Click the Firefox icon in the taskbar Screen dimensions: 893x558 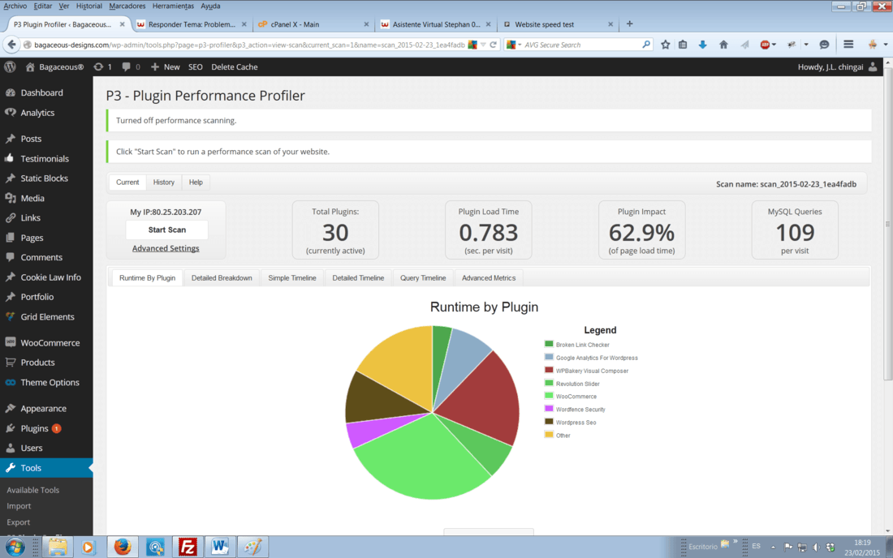pos(123,547)
